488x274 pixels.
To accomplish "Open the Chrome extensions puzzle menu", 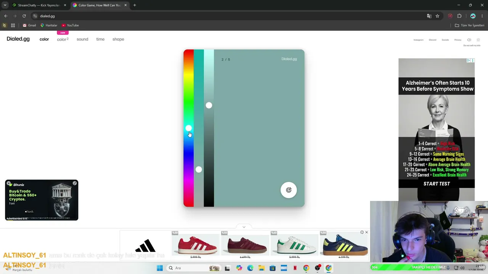I will [x=459, y=16].
